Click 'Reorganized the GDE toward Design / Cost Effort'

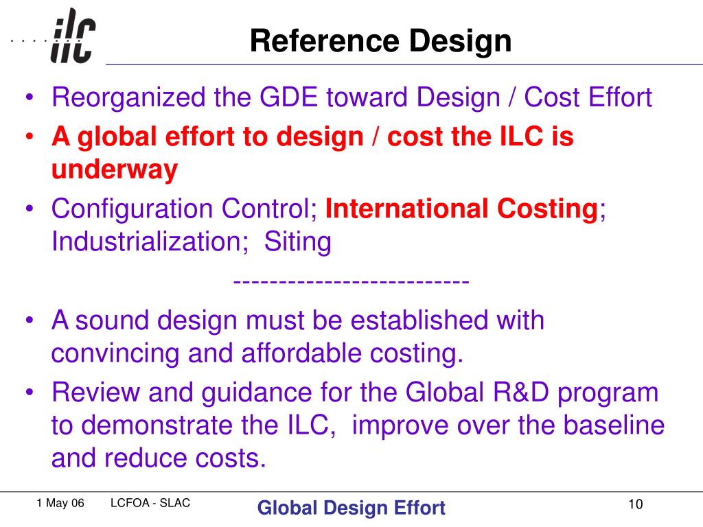[351, 97]
